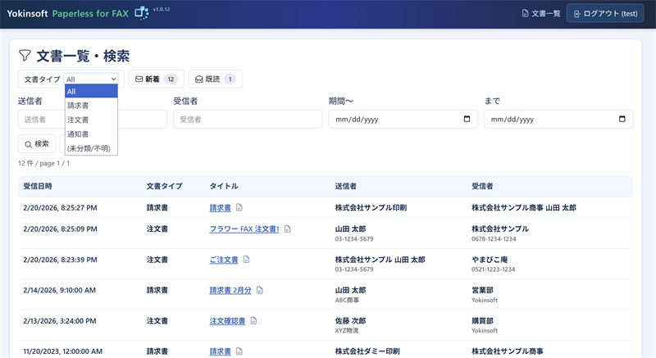
Task: Focus the 期間〜 date field
Action: pyautogui.click(x=403, y=119)
